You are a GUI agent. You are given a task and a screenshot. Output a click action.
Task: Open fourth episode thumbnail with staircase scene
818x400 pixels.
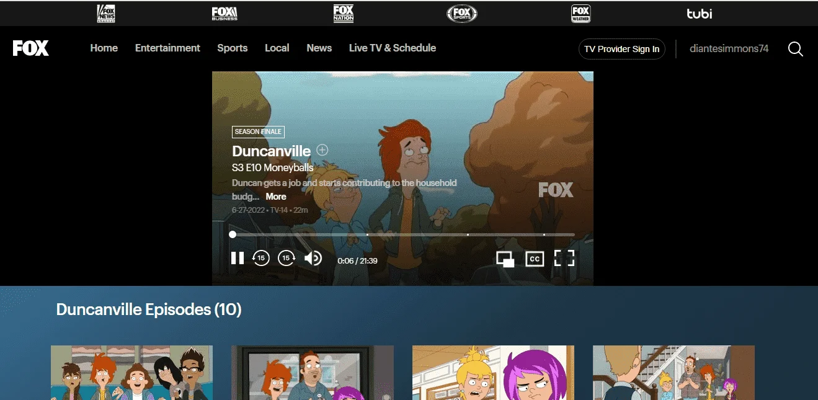674,373
